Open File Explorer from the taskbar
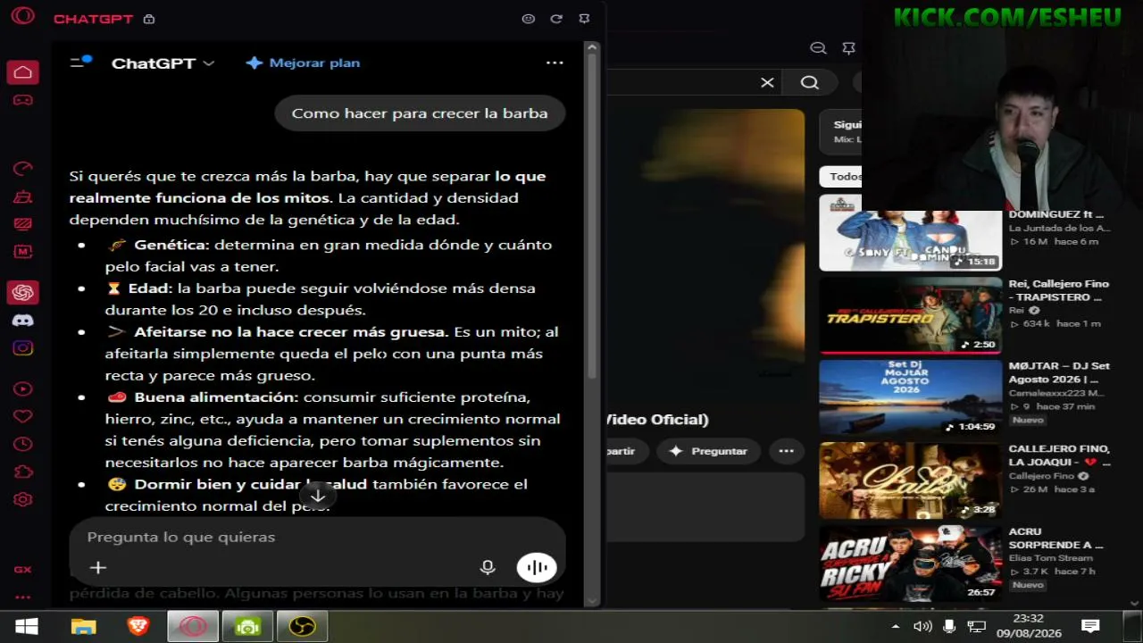This screenshot has width=1143, height=643. coord(83,627)
